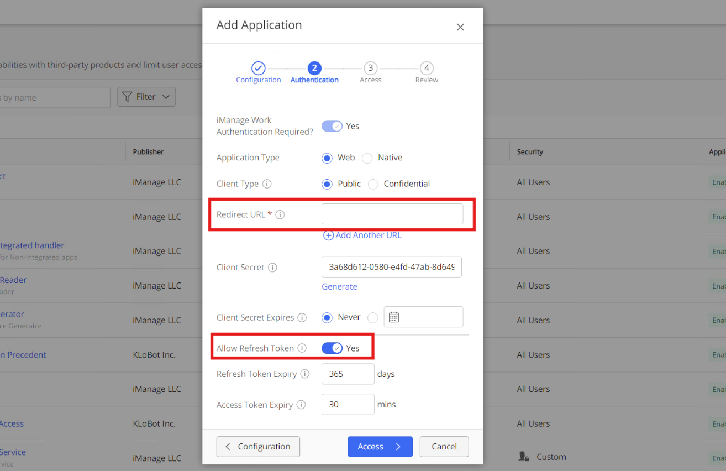Image resolution: width=726 pixels, height=471 pixels.
Task: Go to the Authentication step 2
Action: (314, 68)
